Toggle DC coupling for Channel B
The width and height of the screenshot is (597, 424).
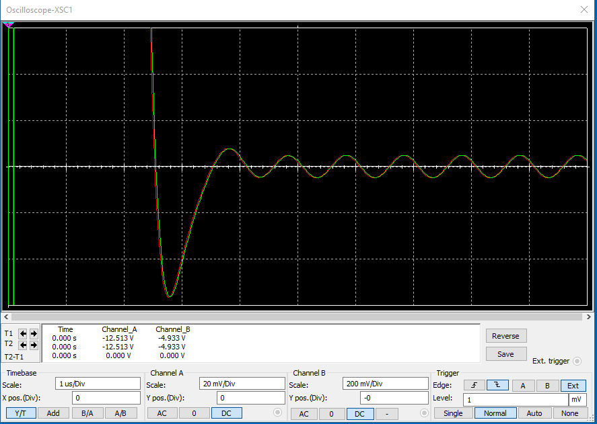click(x=360, y=415)
